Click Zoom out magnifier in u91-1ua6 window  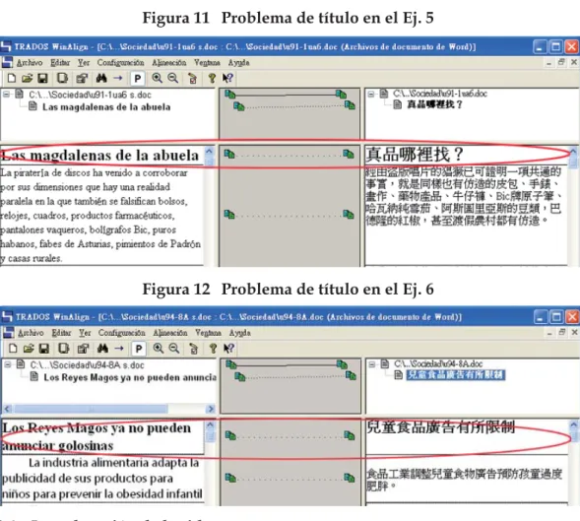173,78
